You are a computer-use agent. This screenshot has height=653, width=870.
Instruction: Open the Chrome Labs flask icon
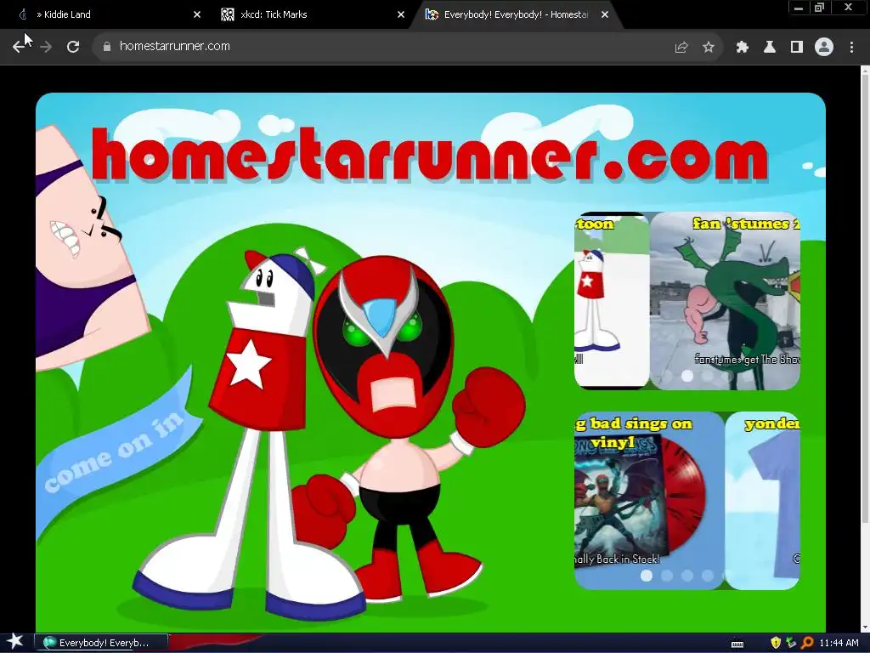pyautogui.click(x=770, y=48)
